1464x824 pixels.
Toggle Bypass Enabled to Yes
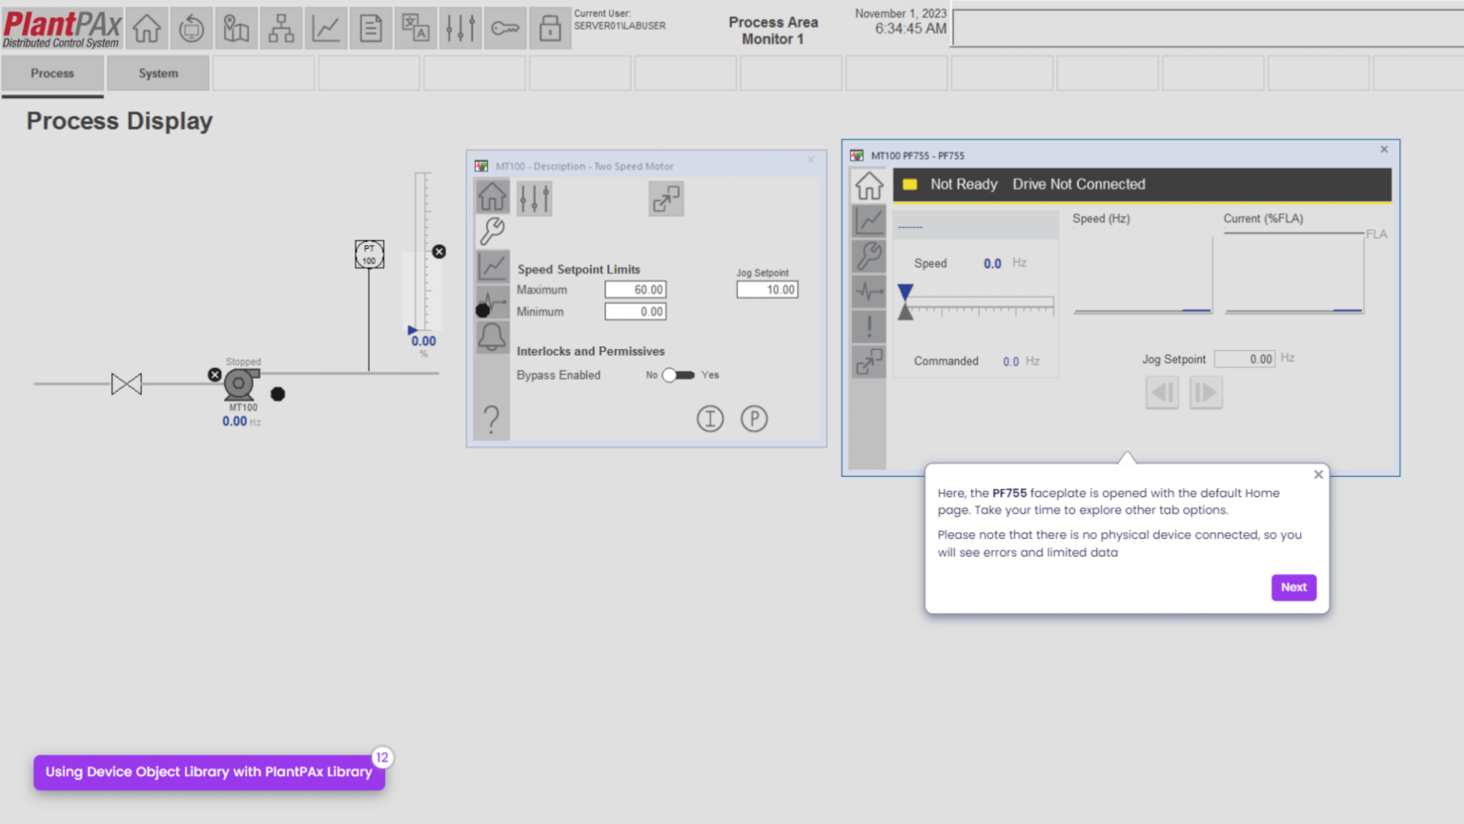679,376
